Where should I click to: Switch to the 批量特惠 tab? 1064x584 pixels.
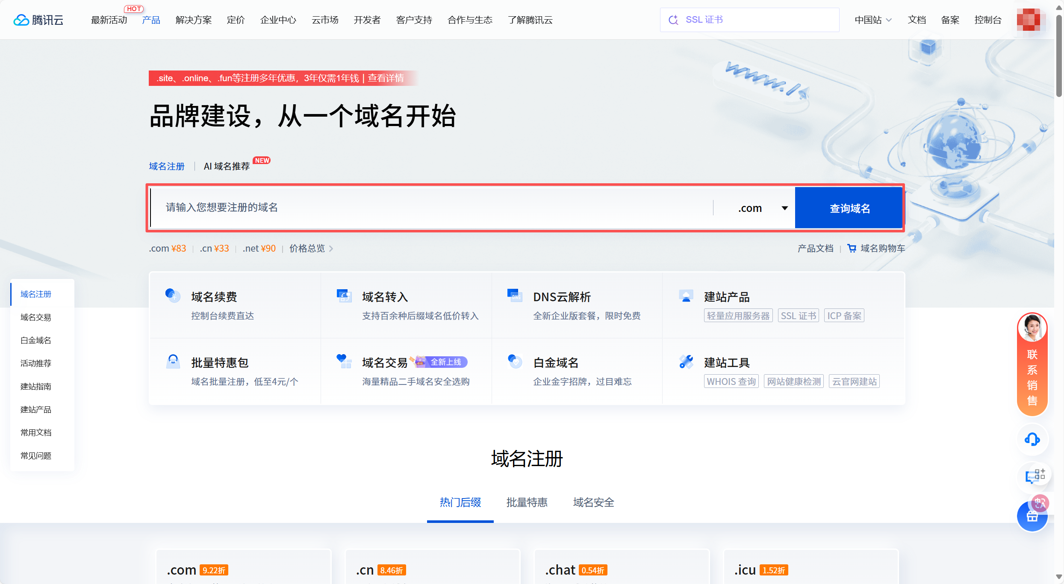tap(527, 502)
